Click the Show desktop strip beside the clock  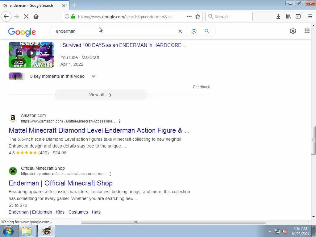(314, 231)
